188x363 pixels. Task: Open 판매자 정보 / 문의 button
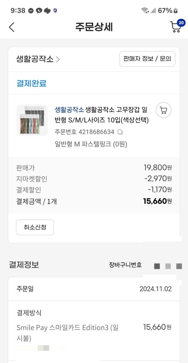(x=147, y=59)
